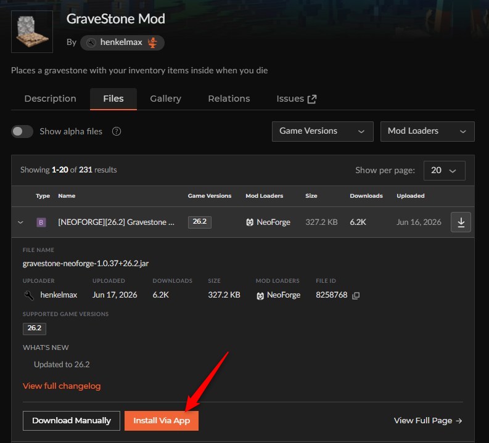Click the Downloads column header
Image resolution: width=489 pixels, height=443 pixels.
coord(366,196)
